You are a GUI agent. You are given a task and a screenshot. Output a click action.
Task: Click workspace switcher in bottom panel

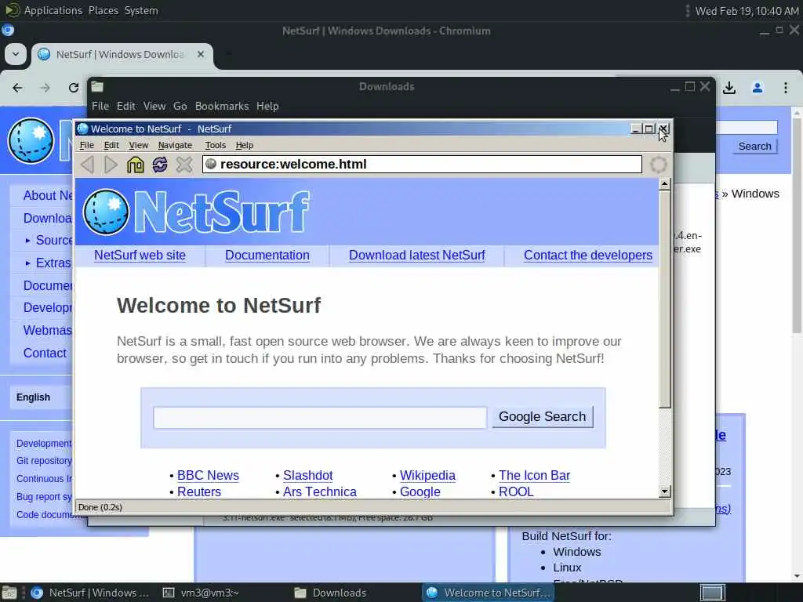[712, 593]
